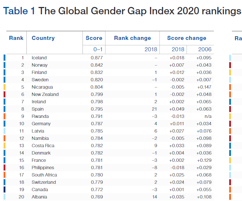The height and width of the screenshot is (201, 242).
Task: Select the Score change column header
Action: 187,38
